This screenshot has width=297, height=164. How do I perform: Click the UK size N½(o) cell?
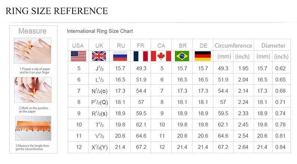pos(99,91)
